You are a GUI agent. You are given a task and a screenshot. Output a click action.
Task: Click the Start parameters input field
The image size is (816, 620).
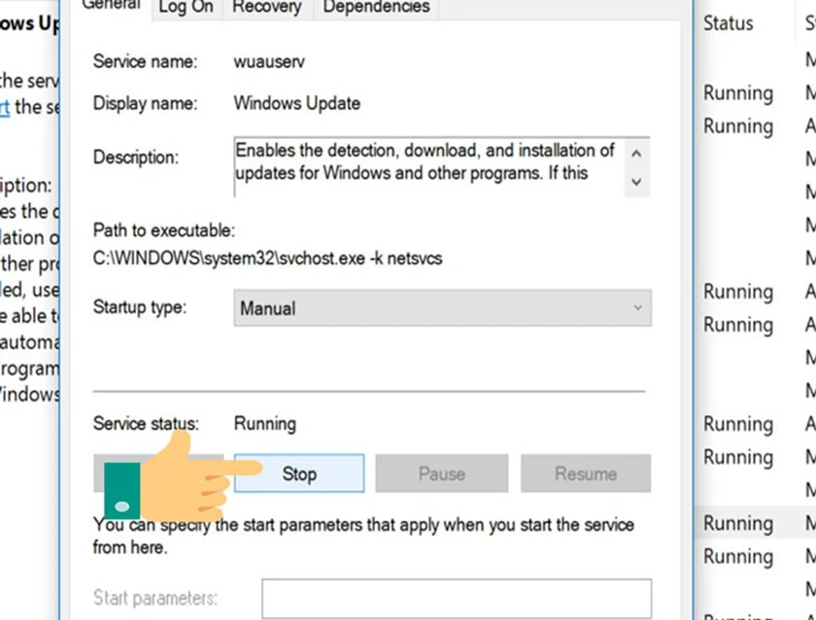point(457,599)
